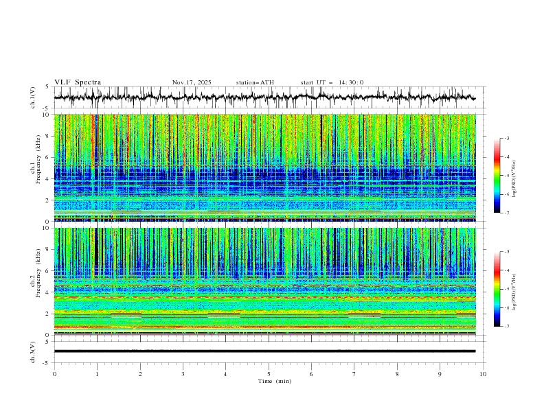This screenshot has height=420, width=544.
Task: Click the ch.2 spectrogram color bar
Action: (497, 289)
